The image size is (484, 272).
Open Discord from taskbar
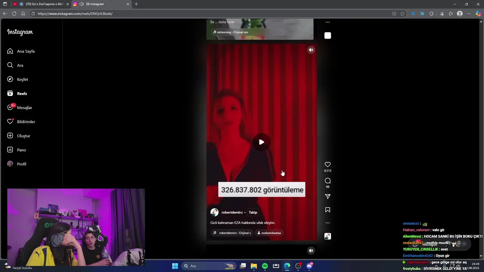309,266
